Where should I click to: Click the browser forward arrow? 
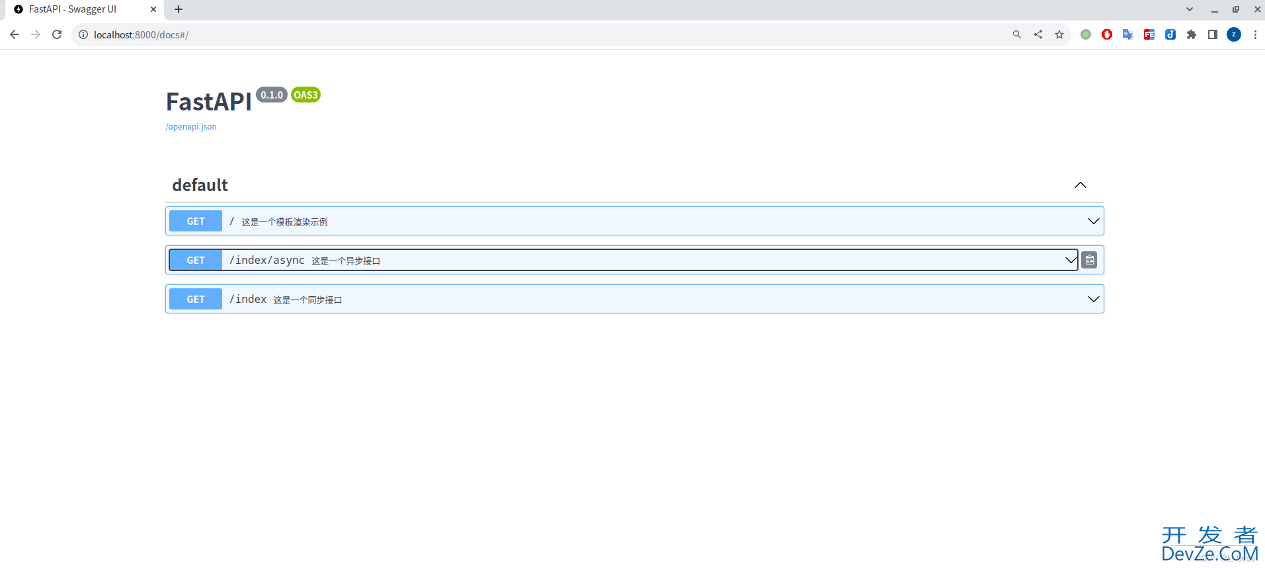36,34
